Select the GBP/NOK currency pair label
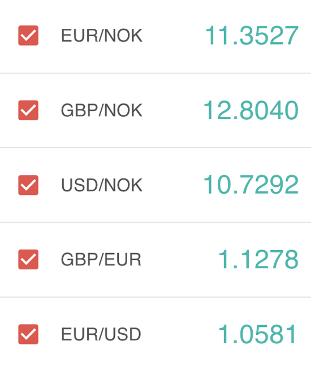This screenshot has height=367, width=311. (102, 110)
